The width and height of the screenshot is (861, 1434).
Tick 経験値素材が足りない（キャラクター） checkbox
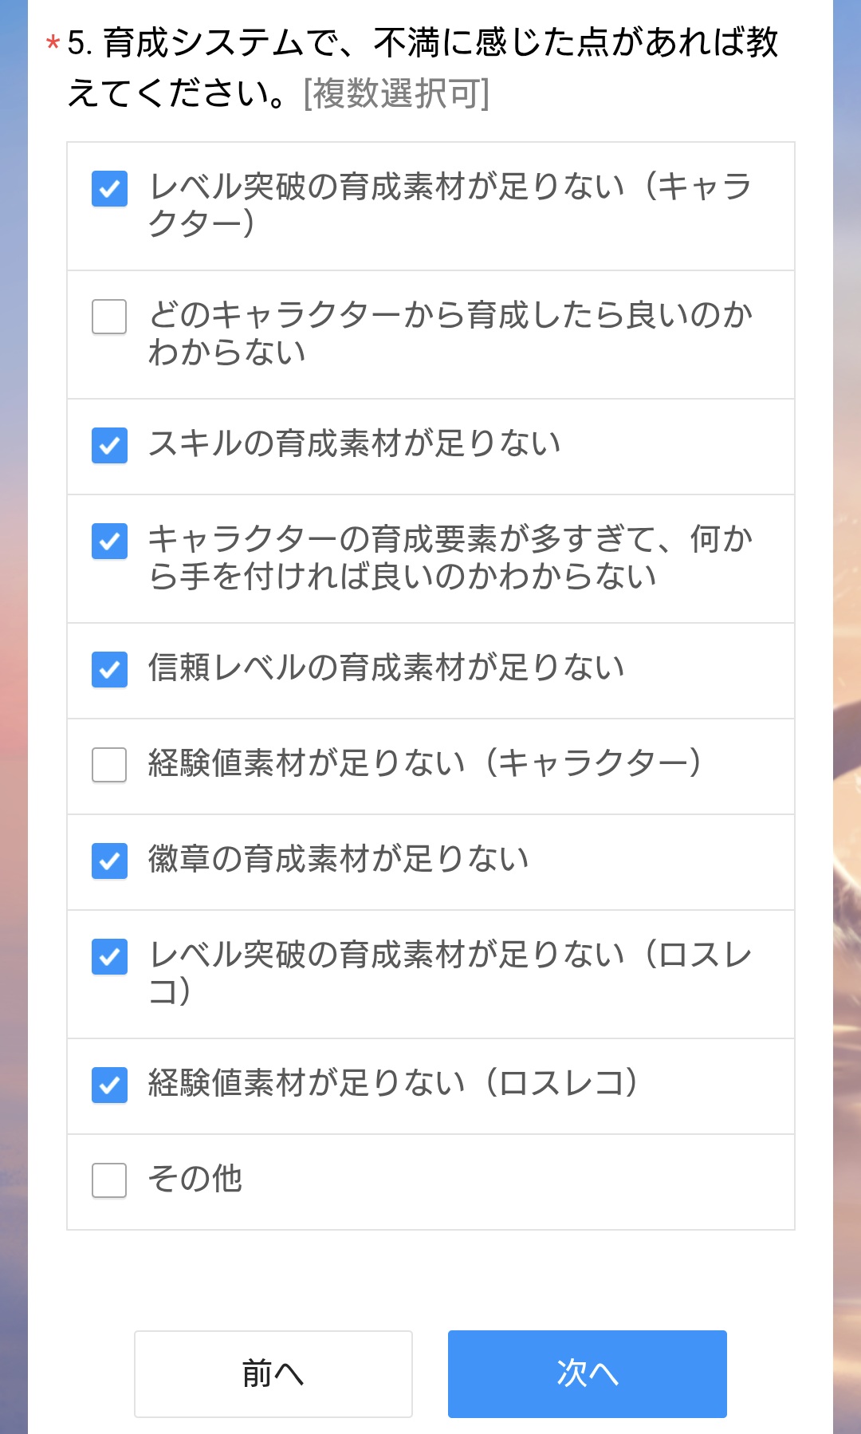click(109, 765)
